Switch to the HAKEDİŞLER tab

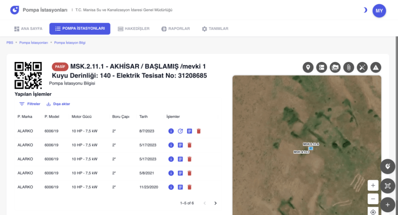(134, 29)
